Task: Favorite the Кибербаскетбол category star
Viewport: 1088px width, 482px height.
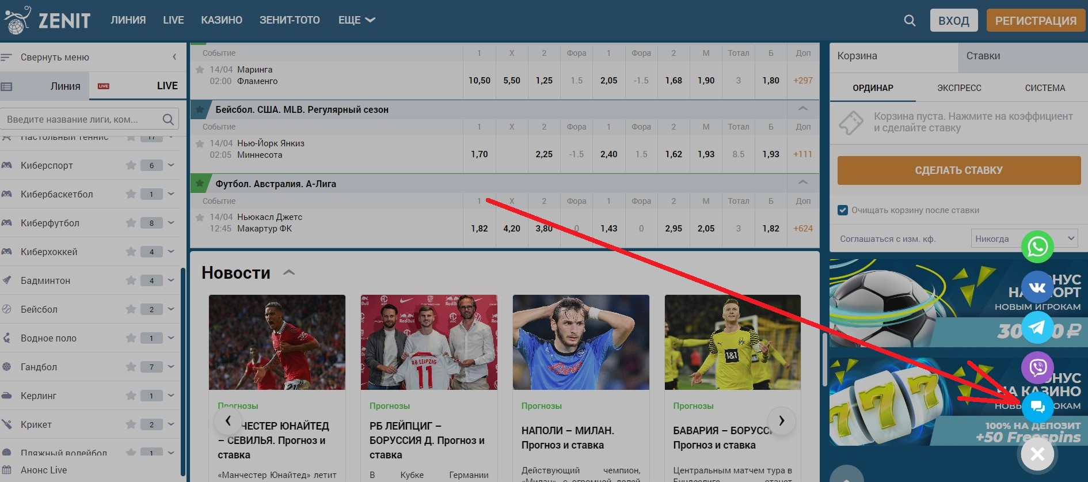Action: (x=131, y=194)
